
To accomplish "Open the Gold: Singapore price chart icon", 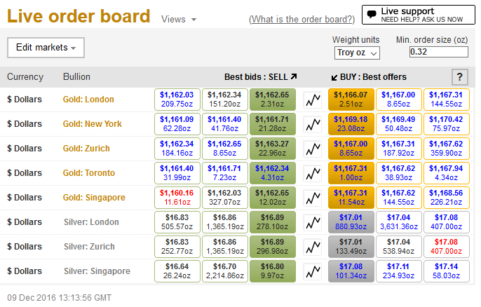I will (313, 198).
